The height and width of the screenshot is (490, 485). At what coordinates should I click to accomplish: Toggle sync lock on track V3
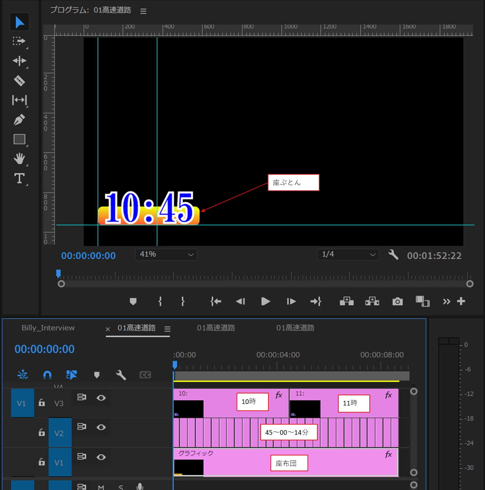click(82, 397)
